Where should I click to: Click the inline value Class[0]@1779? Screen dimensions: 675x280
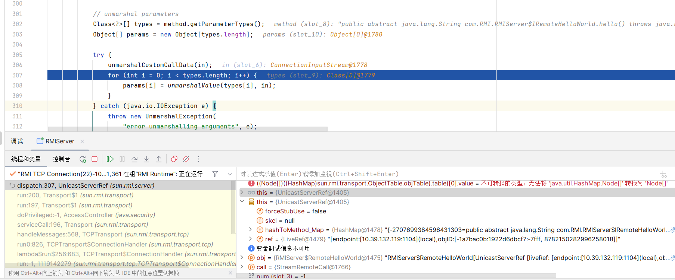coord(350,75)
